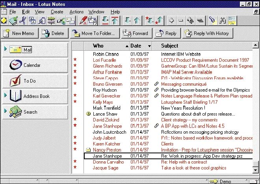
Task: Click the Move To Folder button
Action: click(95, 33)
